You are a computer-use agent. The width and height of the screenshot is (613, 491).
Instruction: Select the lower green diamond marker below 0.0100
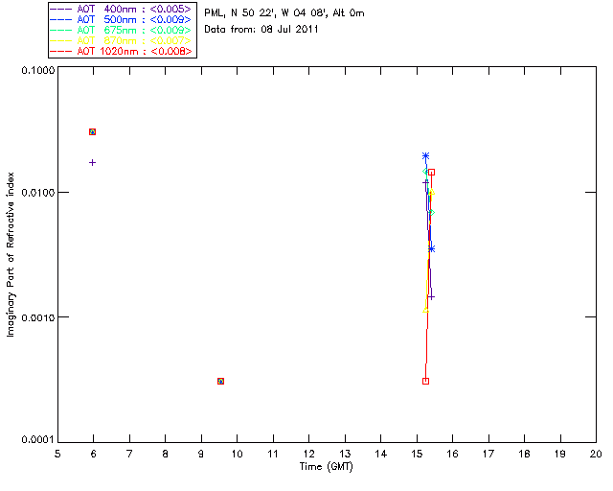[431, 213]
